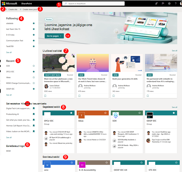This screenshot has height=172, width=182.
Task: Click WHAT'S NEXT BLOG tag
Action: [x=52, y=75]
